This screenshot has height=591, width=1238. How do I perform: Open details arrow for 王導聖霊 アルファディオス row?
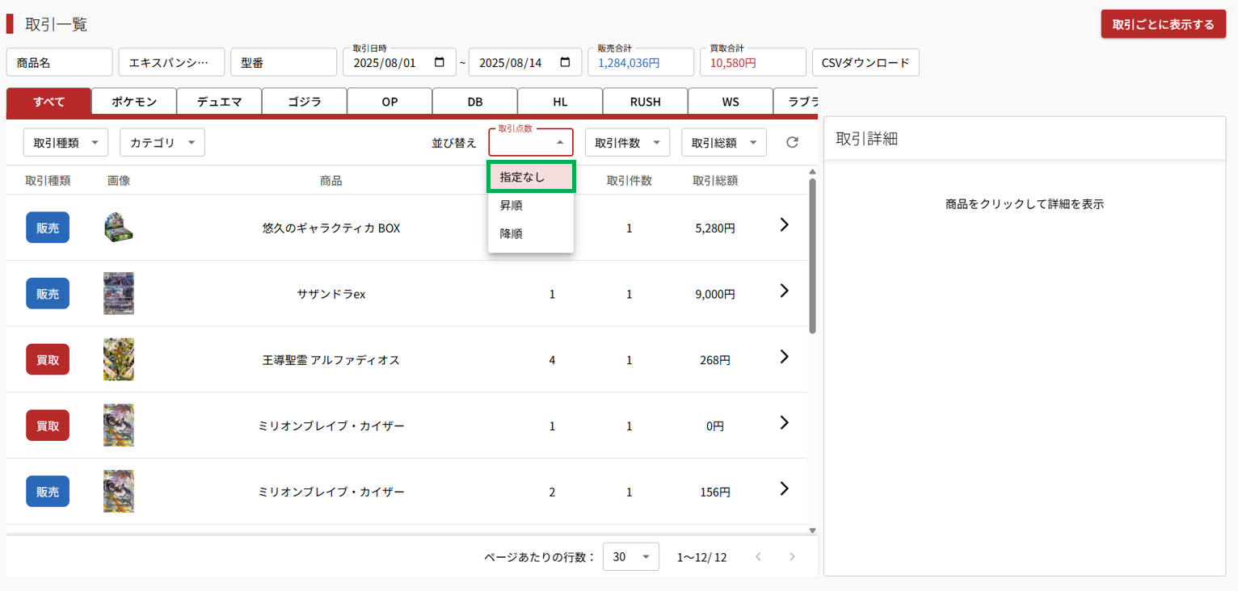click(x=784, y=357)
